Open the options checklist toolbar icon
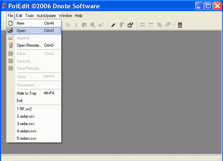223x161 pixels. coord(130,25)
